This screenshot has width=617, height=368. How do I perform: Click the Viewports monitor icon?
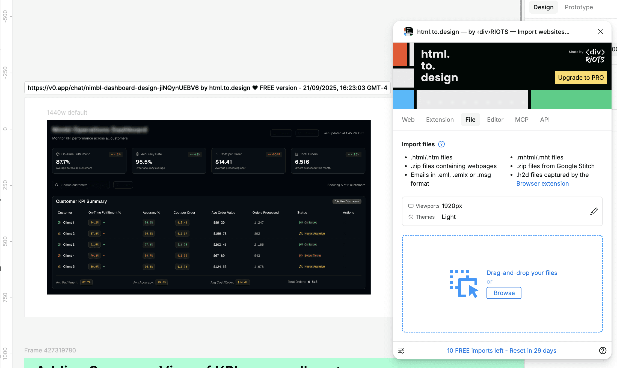click(411, 206)
